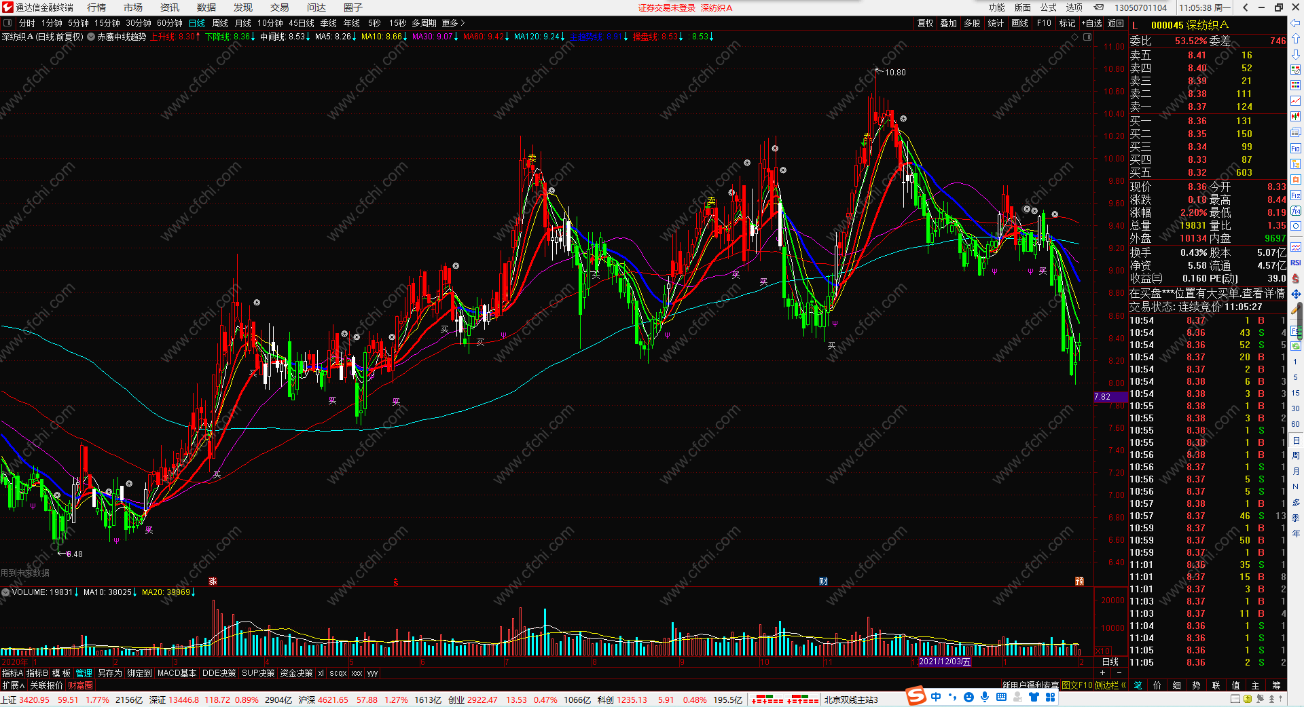Select the 笔 tick tab below trade list
Screen dimensions: 1304x707
(1138, 685)
